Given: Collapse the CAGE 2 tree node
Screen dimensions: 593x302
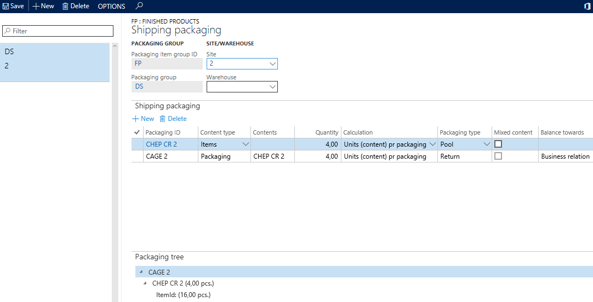Looking at the screenshot, I should (x=141, y=272).
